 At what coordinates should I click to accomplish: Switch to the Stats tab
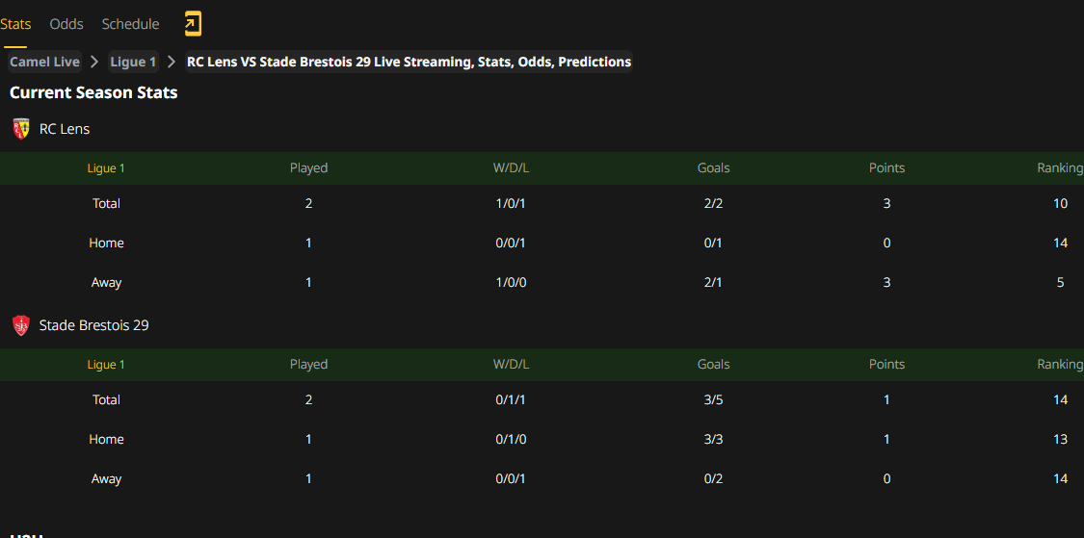pyautogui.click(x=15, y=24)
